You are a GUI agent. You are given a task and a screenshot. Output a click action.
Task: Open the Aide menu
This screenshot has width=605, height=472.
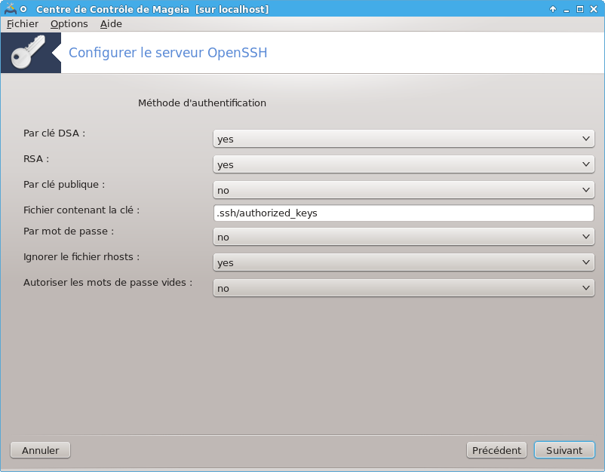pos(111,24)
